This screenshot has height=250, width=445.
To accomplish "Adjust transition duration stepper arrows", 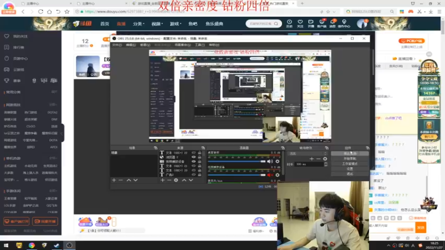I will point(326,164).
